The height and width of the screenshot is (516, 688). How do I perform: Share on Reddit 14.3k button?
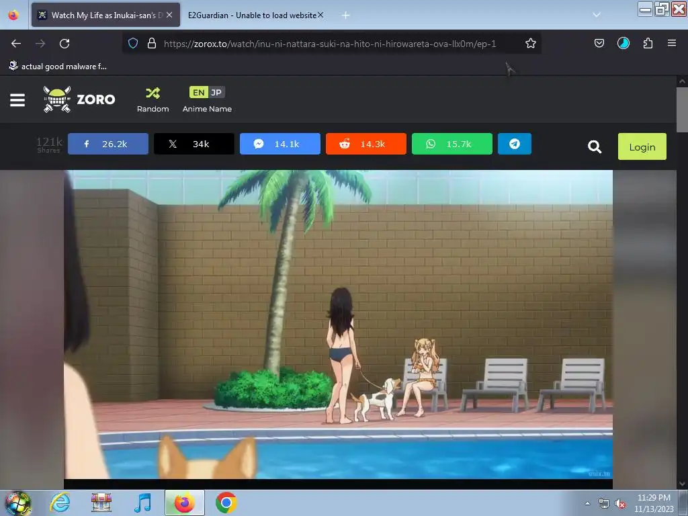point(366,144)
